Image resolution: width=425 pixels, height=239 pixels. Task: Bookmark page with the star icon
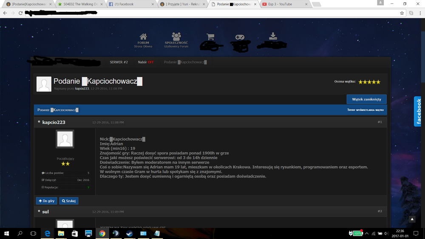402,13
